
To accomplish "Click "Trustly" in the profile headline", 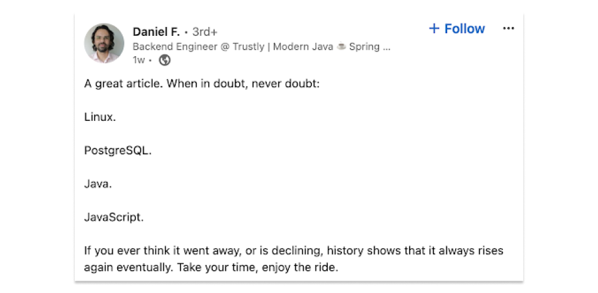I will click(x=248, y=47).
